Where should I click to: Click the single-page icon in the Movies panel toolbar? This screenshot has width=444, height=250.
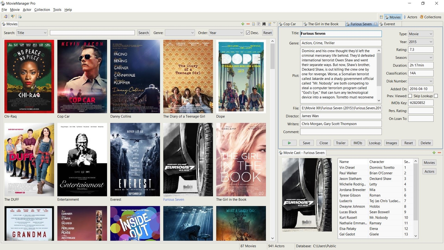click(253, 24)
